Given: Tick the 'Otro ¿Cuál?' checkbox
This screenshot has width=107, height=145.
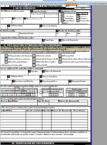Looking at the screenshot, I should coord(34,65).
